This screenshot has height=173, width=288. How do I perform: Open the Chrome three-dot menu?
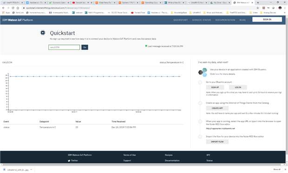pos(285,8)
